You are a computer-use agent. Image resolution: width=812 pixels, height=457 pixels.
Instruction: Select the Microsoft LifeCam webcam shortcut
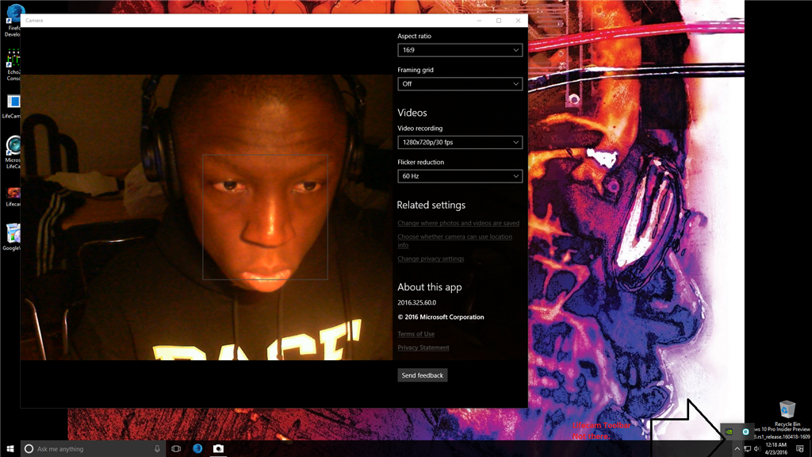click(x=13, y=152)
